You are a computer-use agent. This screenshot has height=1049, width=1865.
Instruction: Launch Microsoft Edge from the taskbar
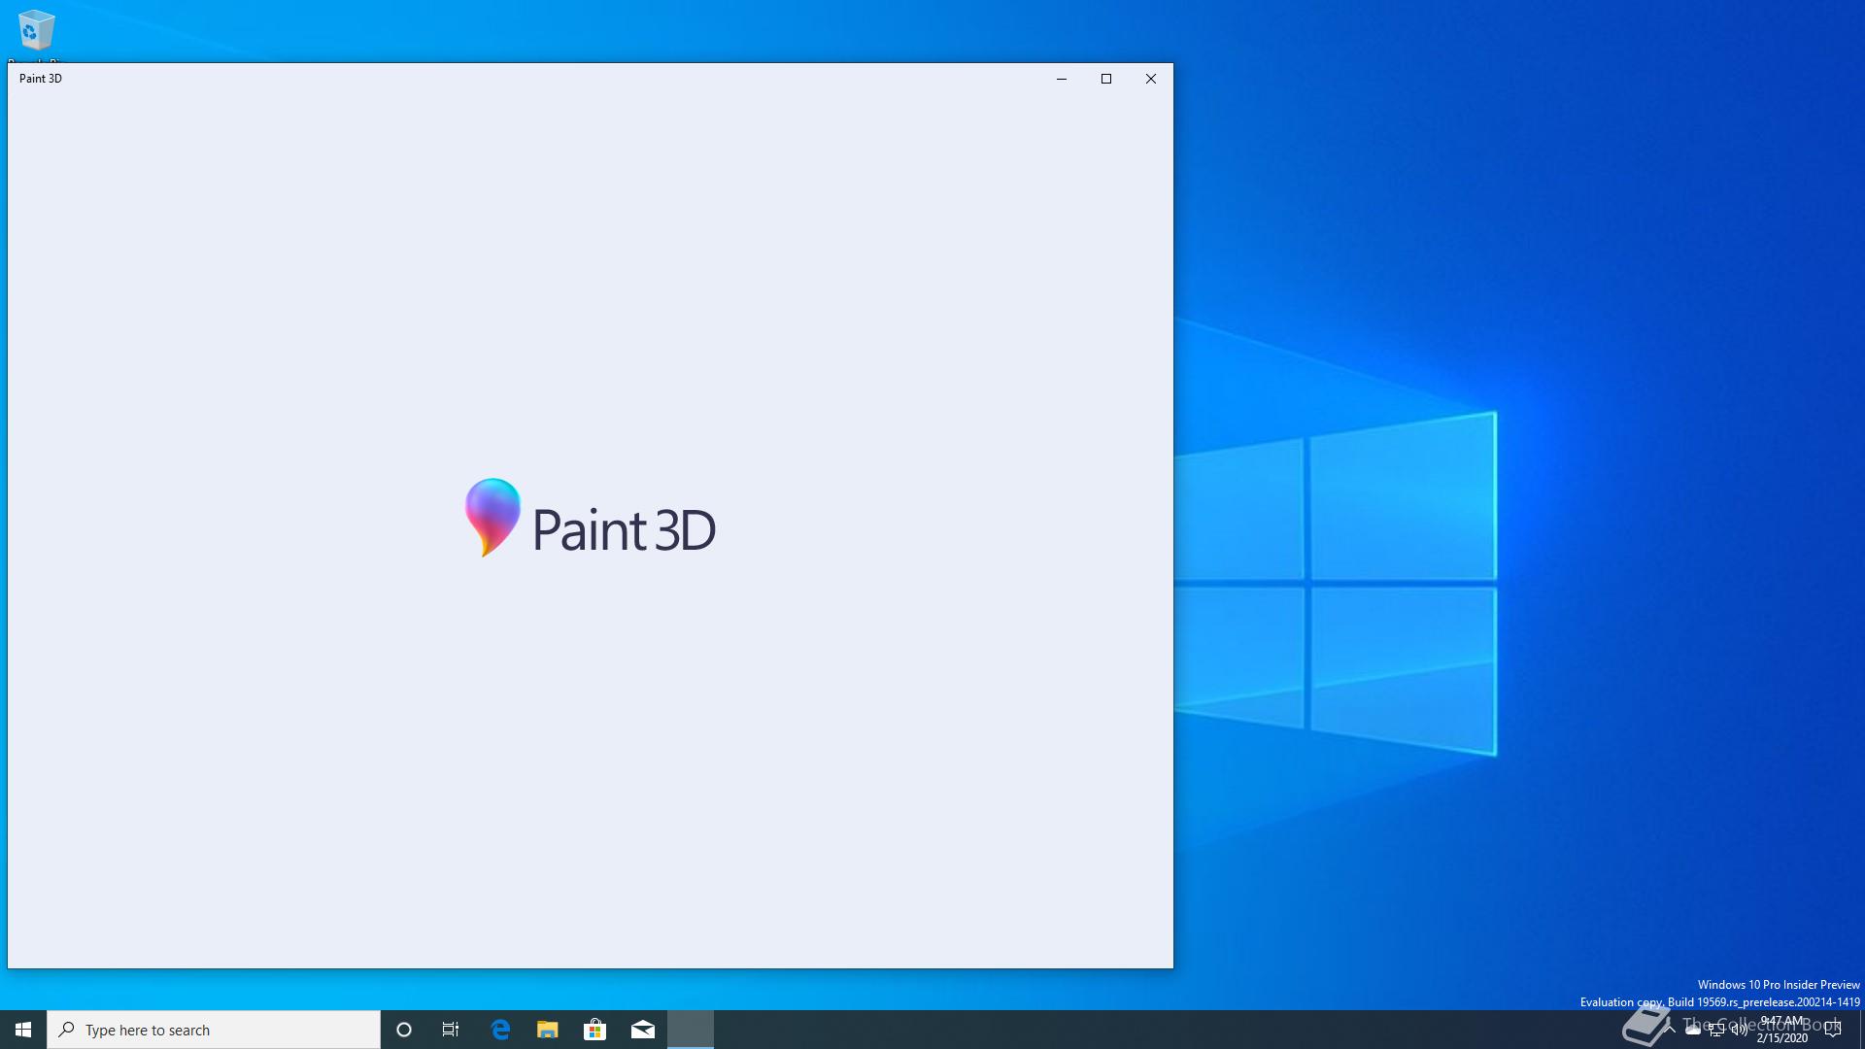[500, 1030]
